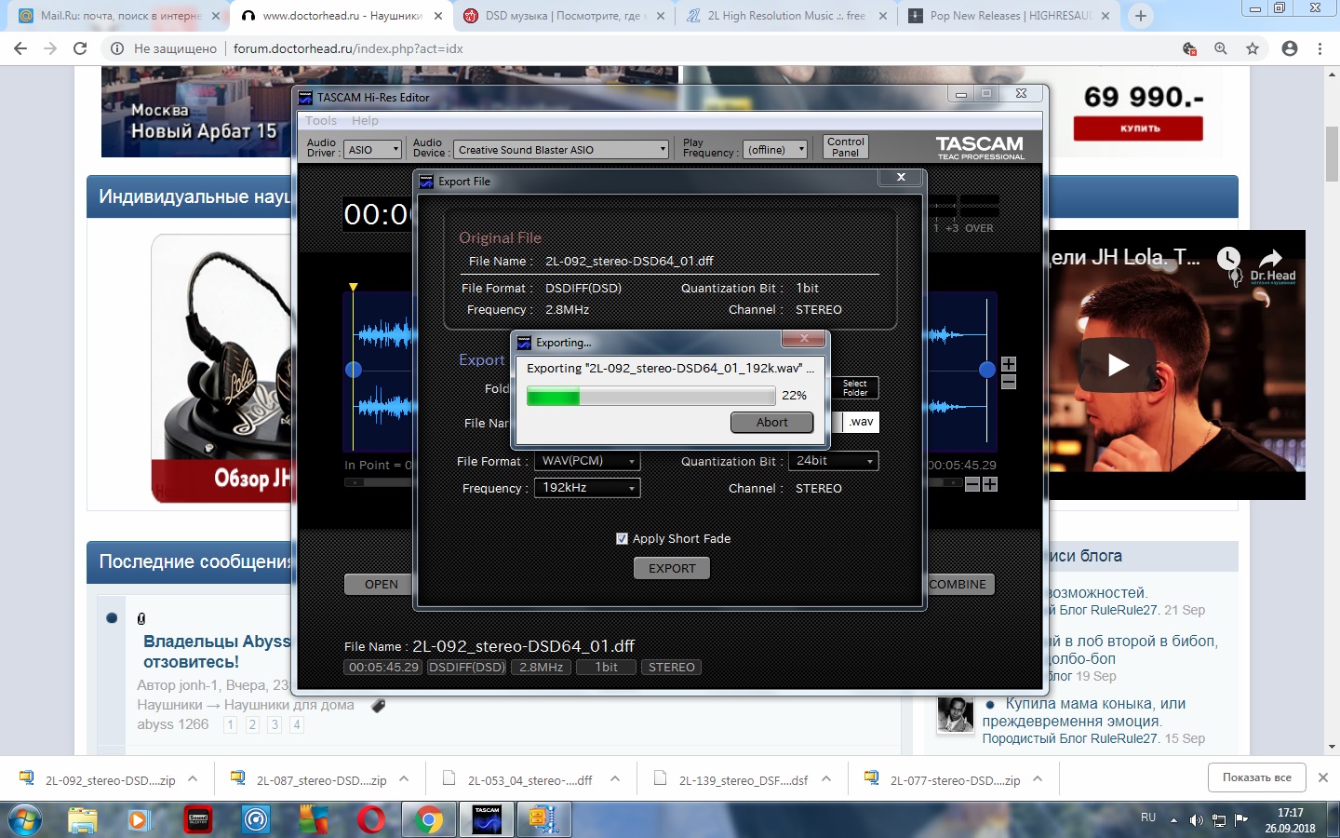The width and height of the screenshot is (1340, 838).
Task: Open the Tools menu in TASCAM editor
Action: click(x=321, y=121)
